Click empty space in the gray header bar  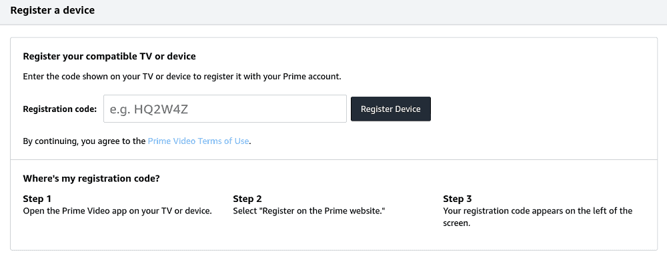[383, 12]
